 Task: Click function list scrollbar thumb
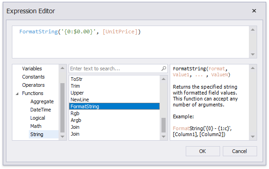pyautogui.click(x=163, y=125)
